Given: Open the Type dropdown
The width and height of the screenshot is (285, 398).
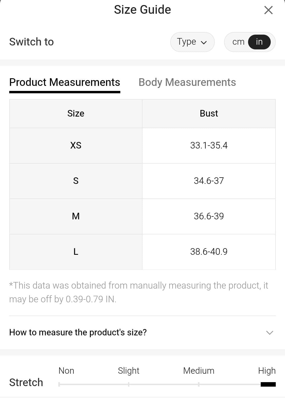Looking at the screenshot, I should pyautogui.click(x=192, y=42).
